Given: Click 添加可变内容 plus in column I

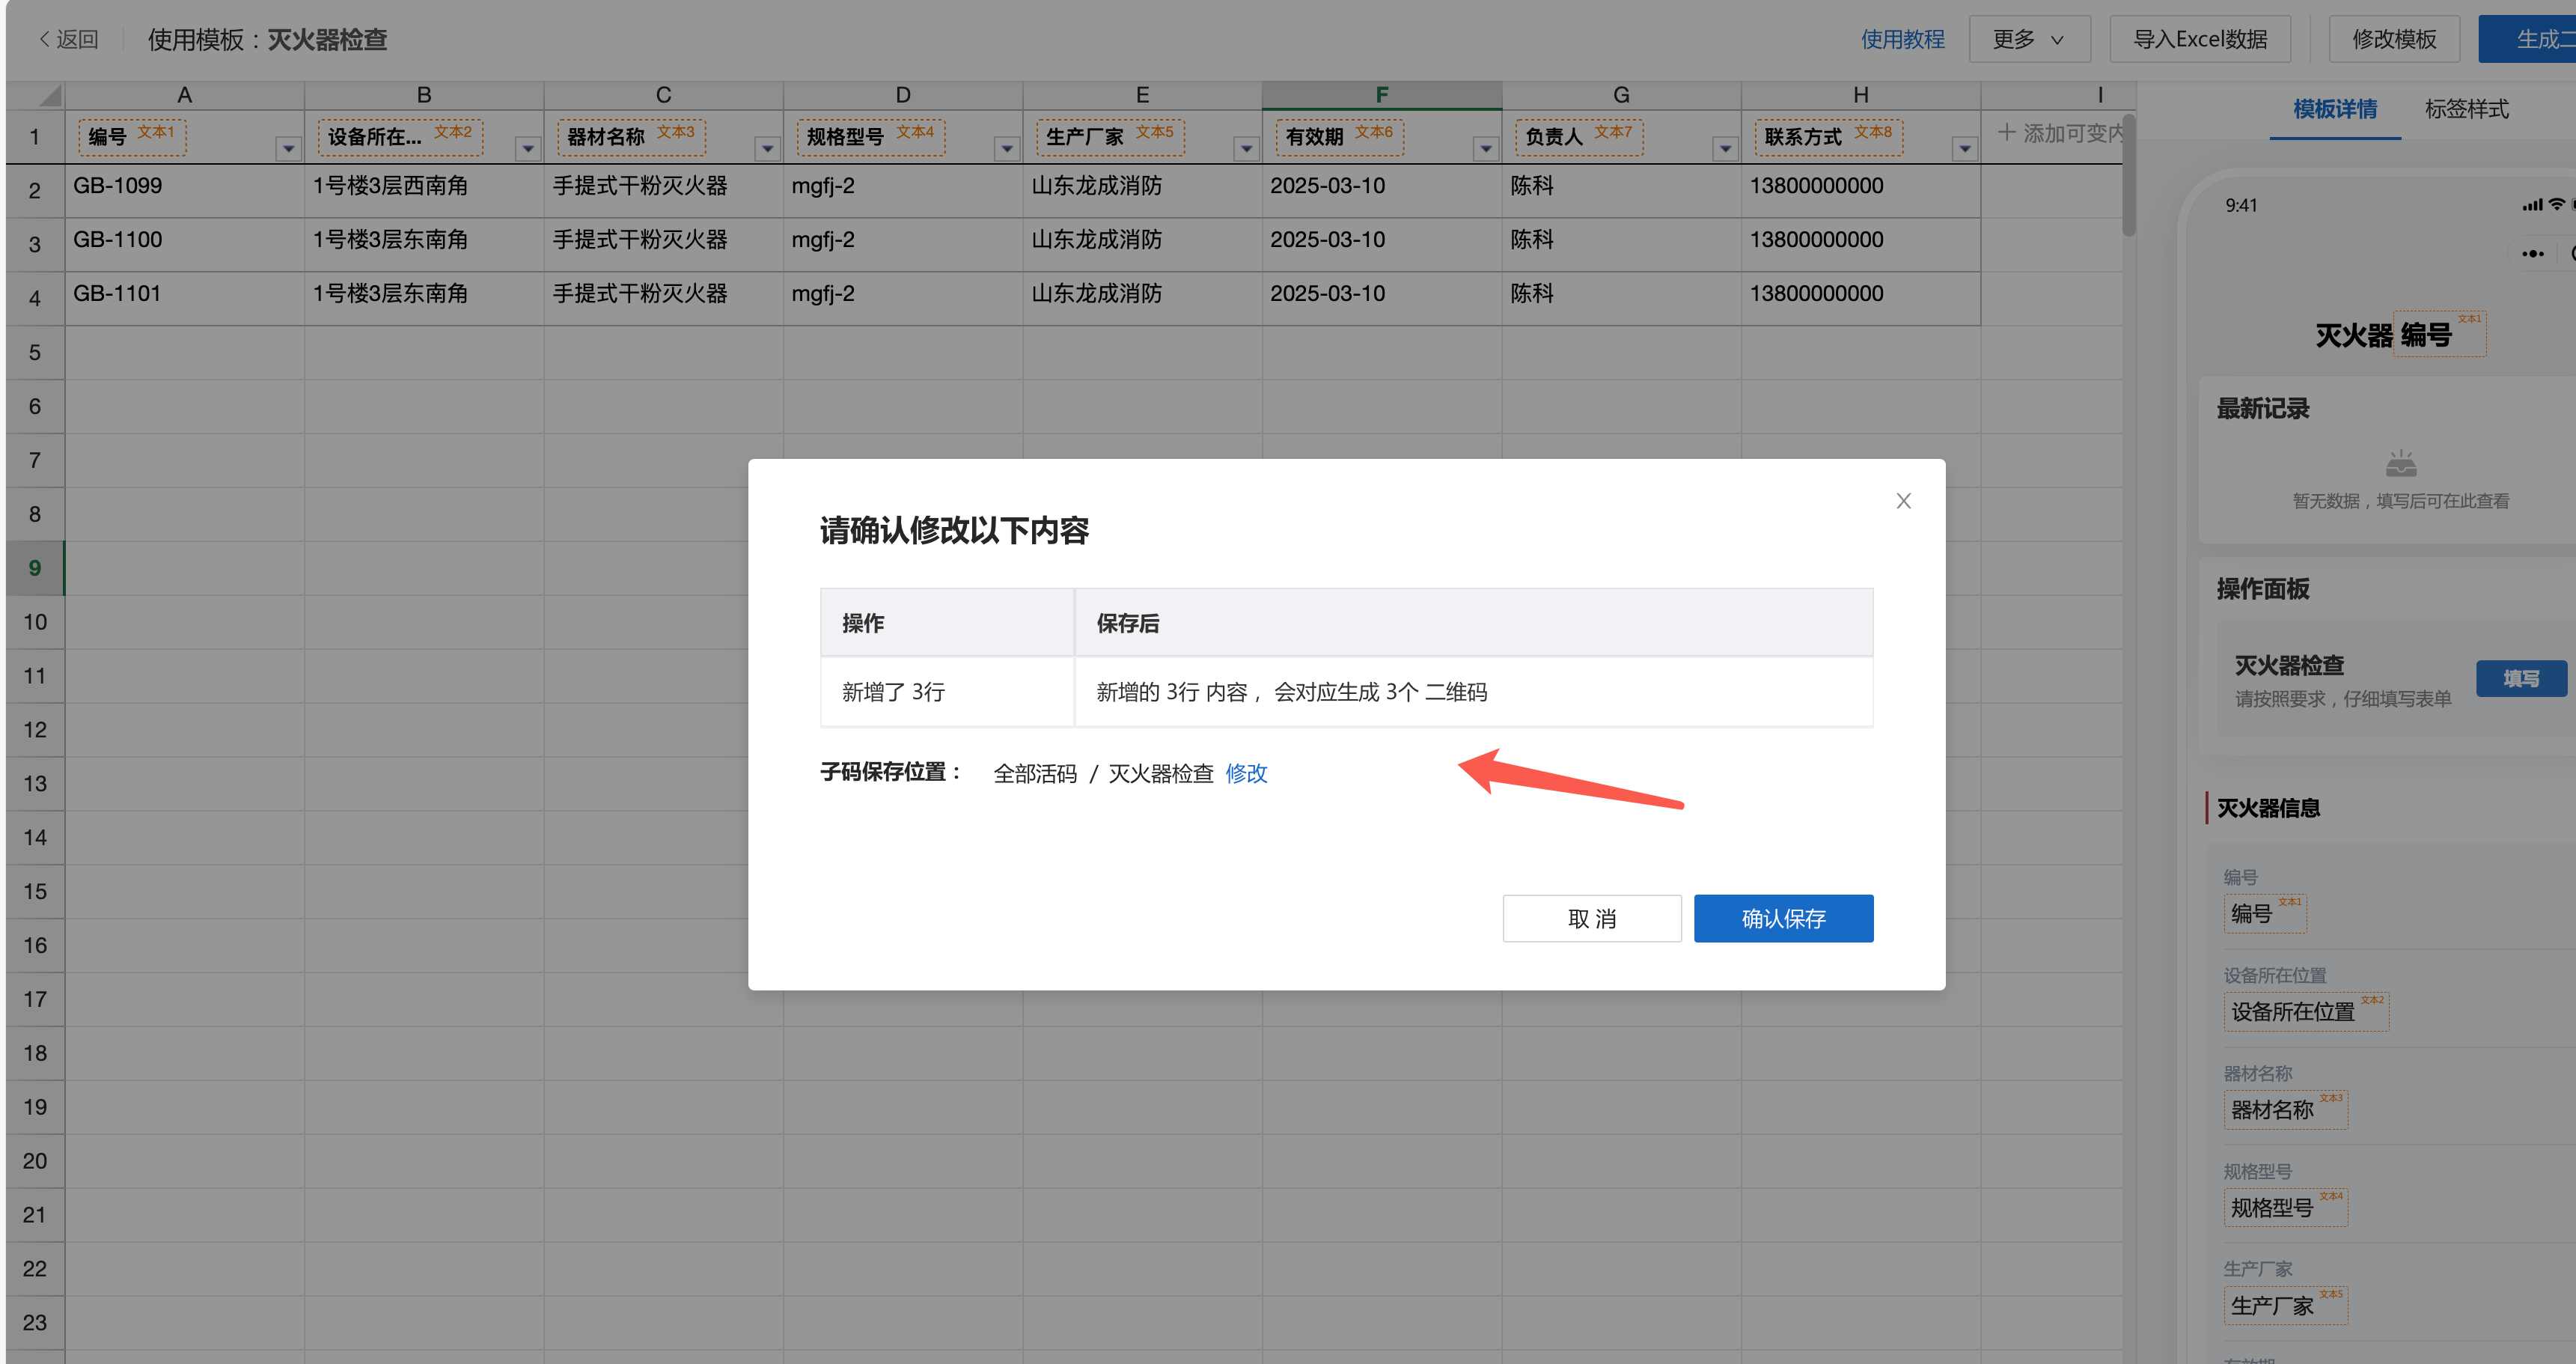Looking at the screenshot, I should pyautogui.click(x=2060, y=133).
